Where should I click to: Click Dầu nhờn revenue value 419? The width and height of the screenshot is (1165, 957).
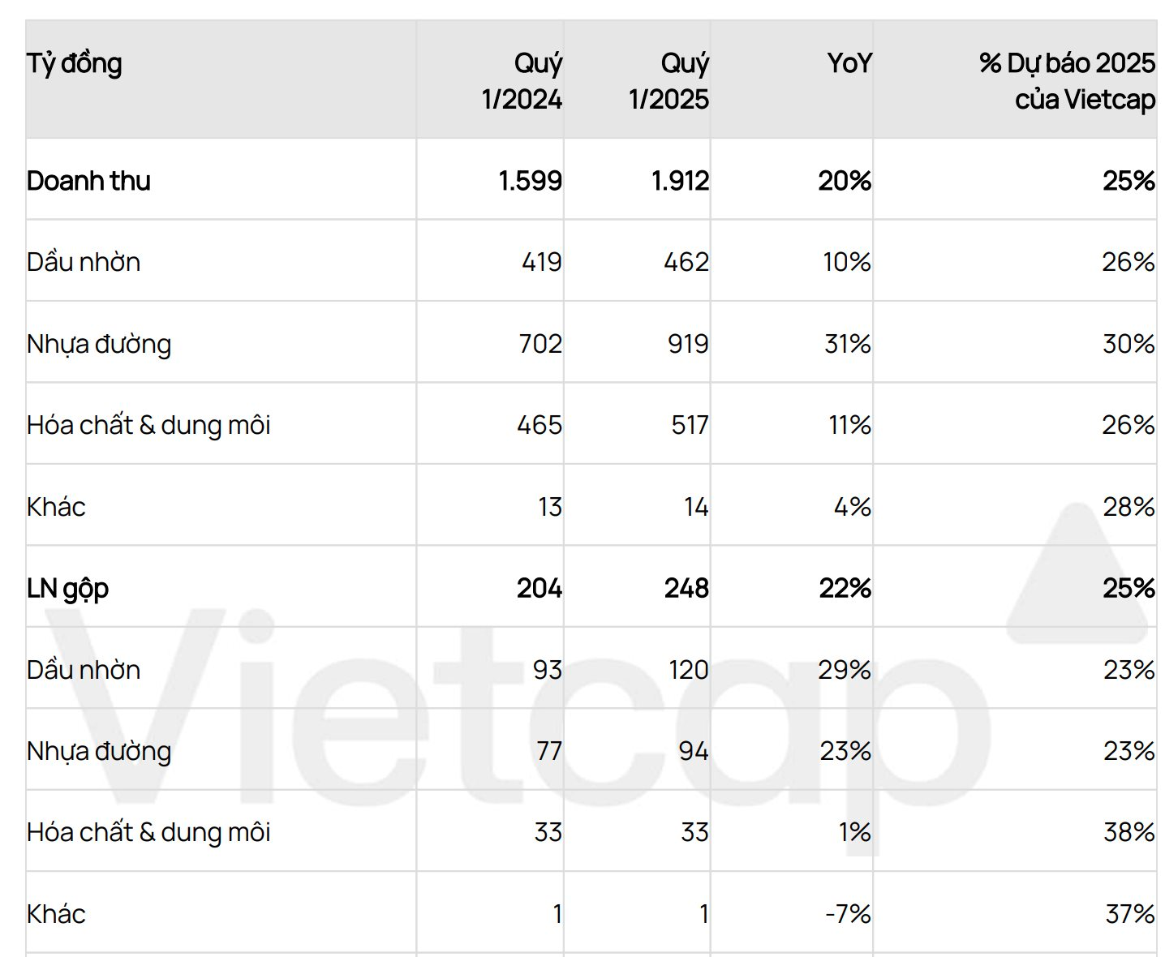click(x=542, y=262)
